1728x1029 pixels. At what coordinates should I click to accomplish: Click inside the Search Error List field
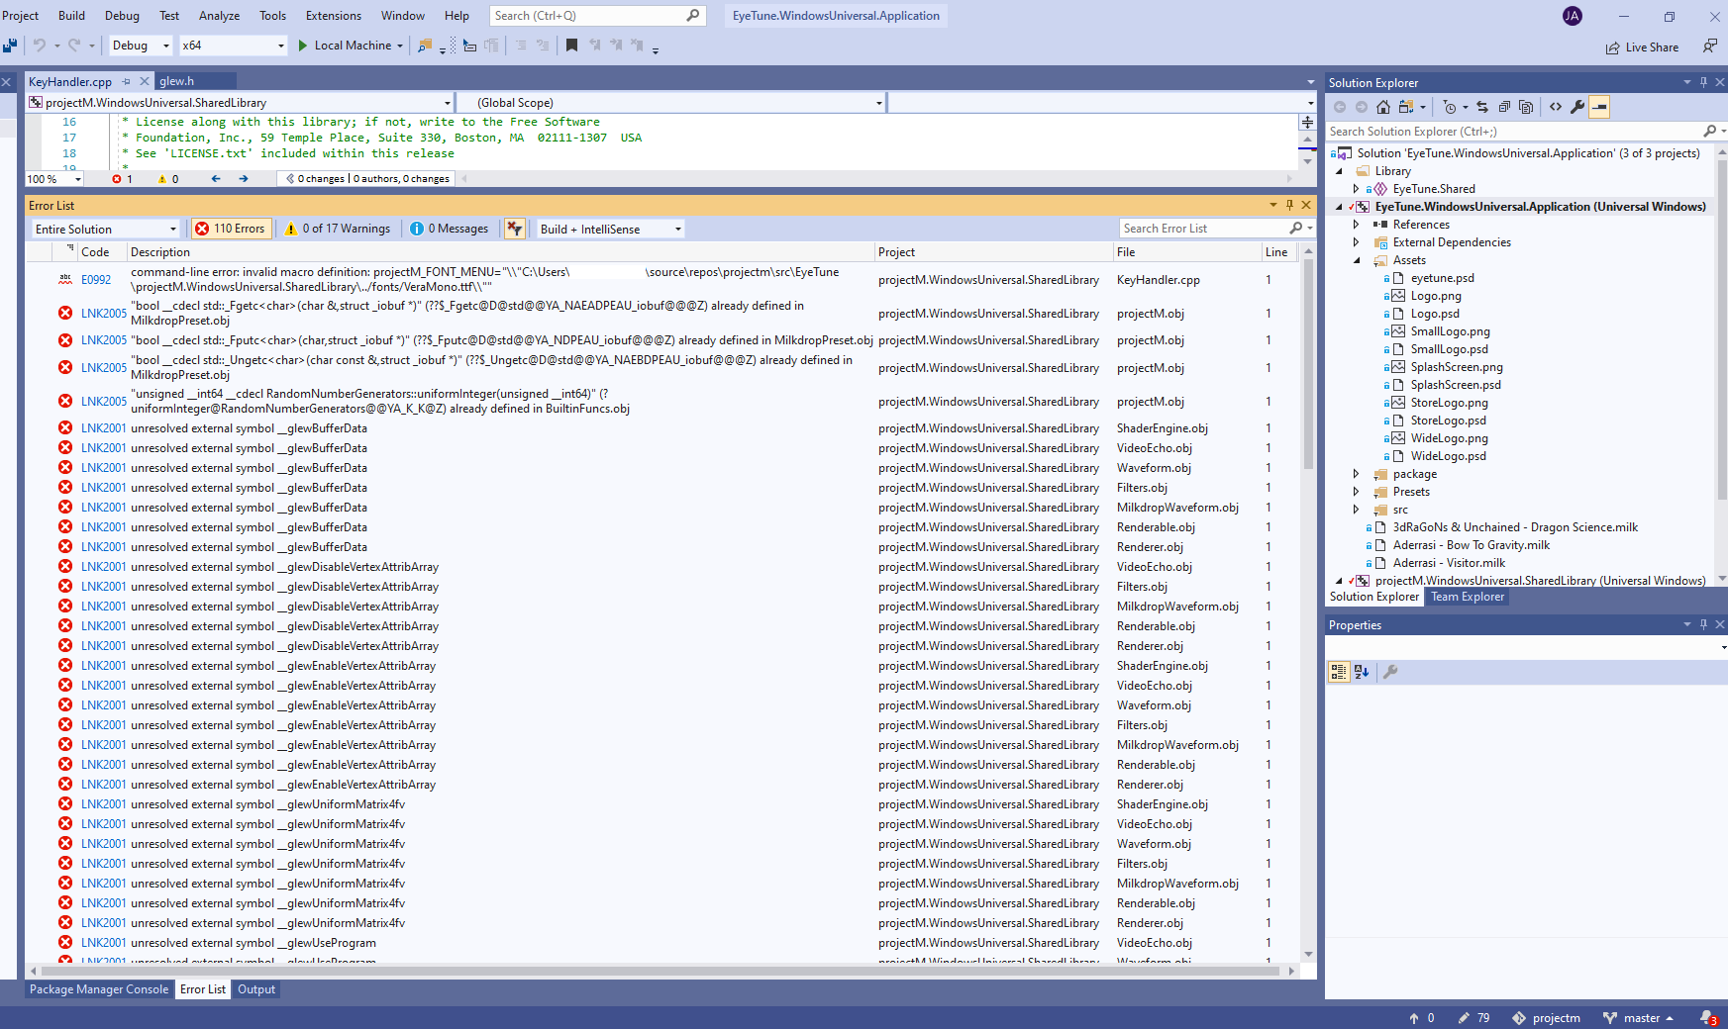(x=1204, y=229)
